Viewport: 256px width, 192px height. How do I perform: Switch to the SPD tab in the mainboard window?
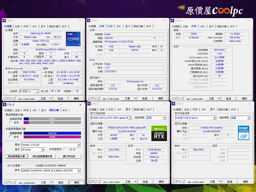coord(119,26)
